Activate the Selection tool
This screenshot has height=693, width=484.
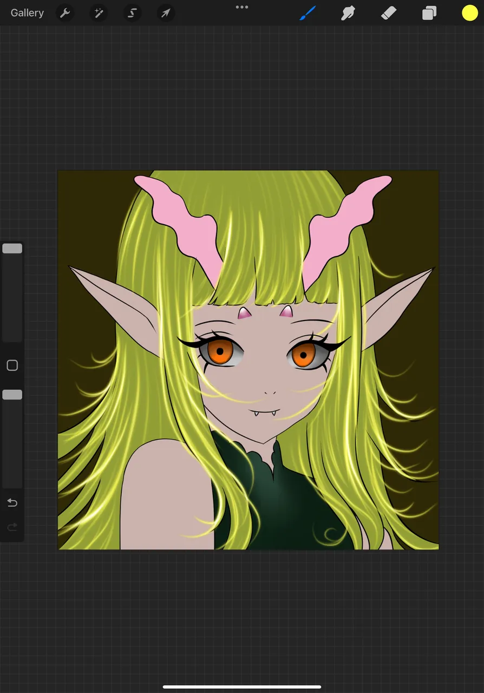[132, 13]
